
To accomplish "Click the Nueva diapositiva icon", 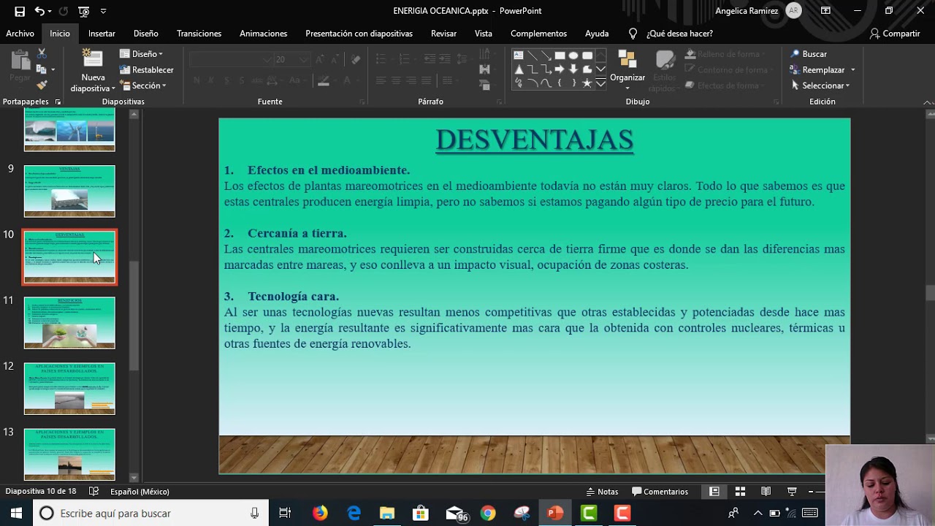I will [x=92, y=59].
